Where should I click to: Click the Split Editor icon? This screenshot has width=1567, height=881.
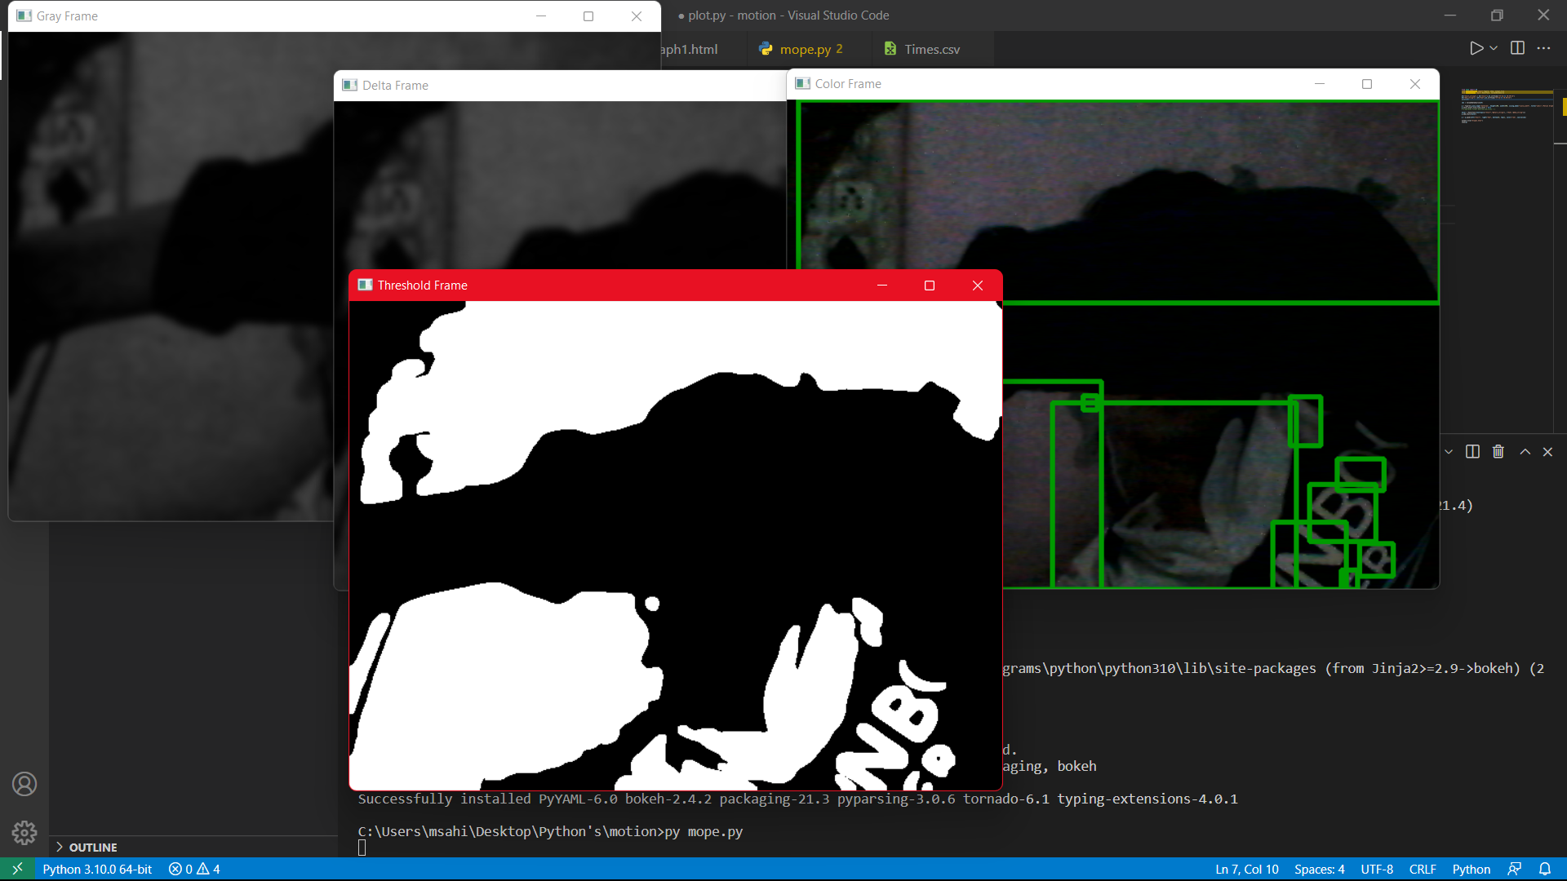click(1517, 48)
